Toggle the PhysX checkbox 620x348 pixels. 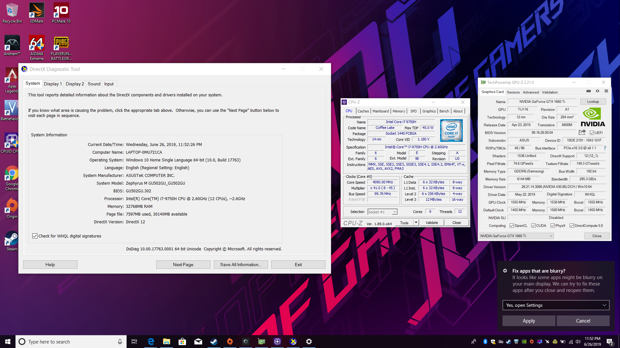(x=553, y=226)
